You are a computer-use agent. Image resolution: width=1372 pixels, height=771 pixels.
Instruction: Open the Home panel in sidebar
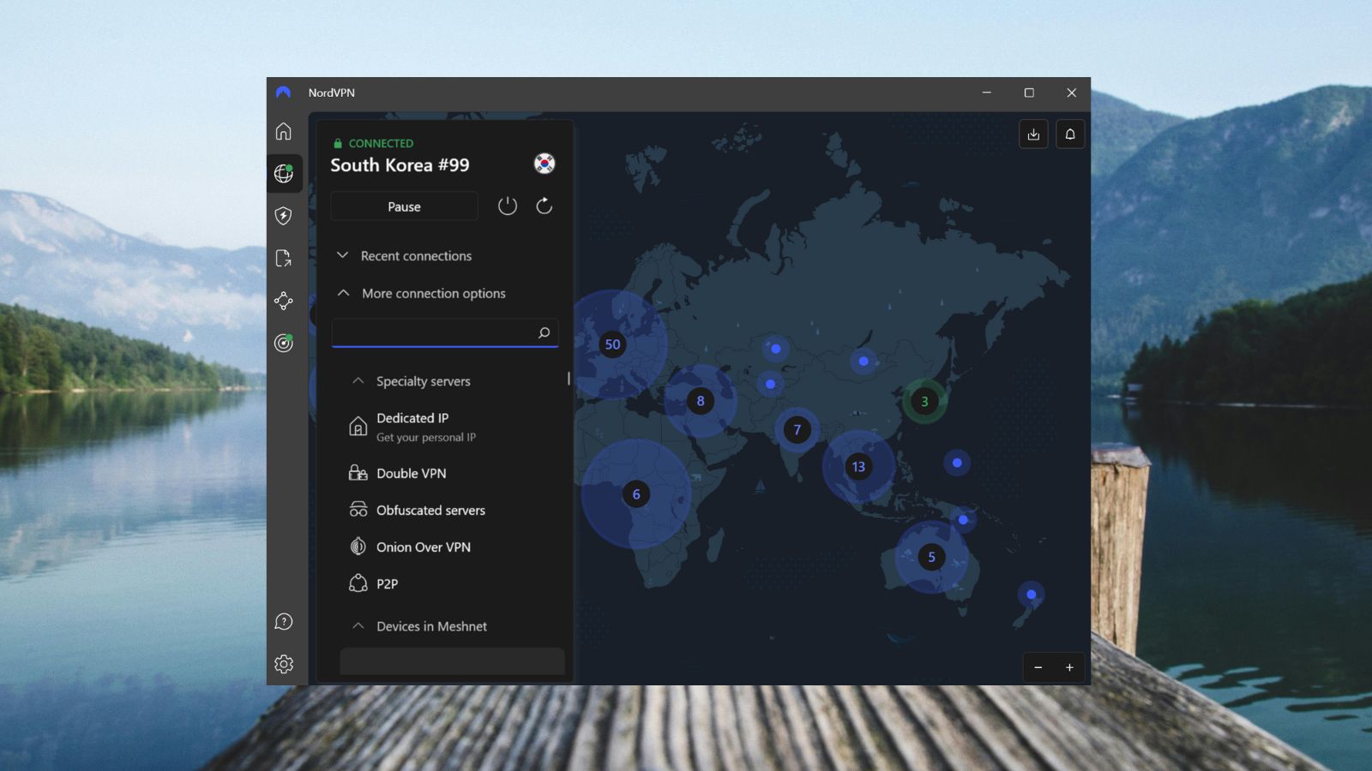coord(284,131)
